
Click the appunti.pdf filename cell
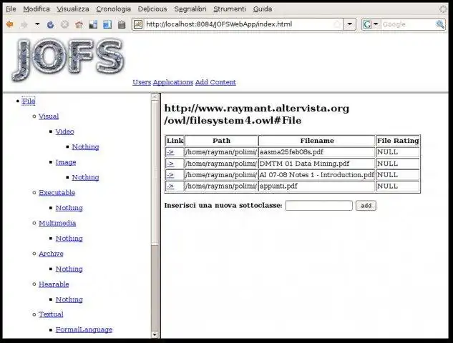317,186
